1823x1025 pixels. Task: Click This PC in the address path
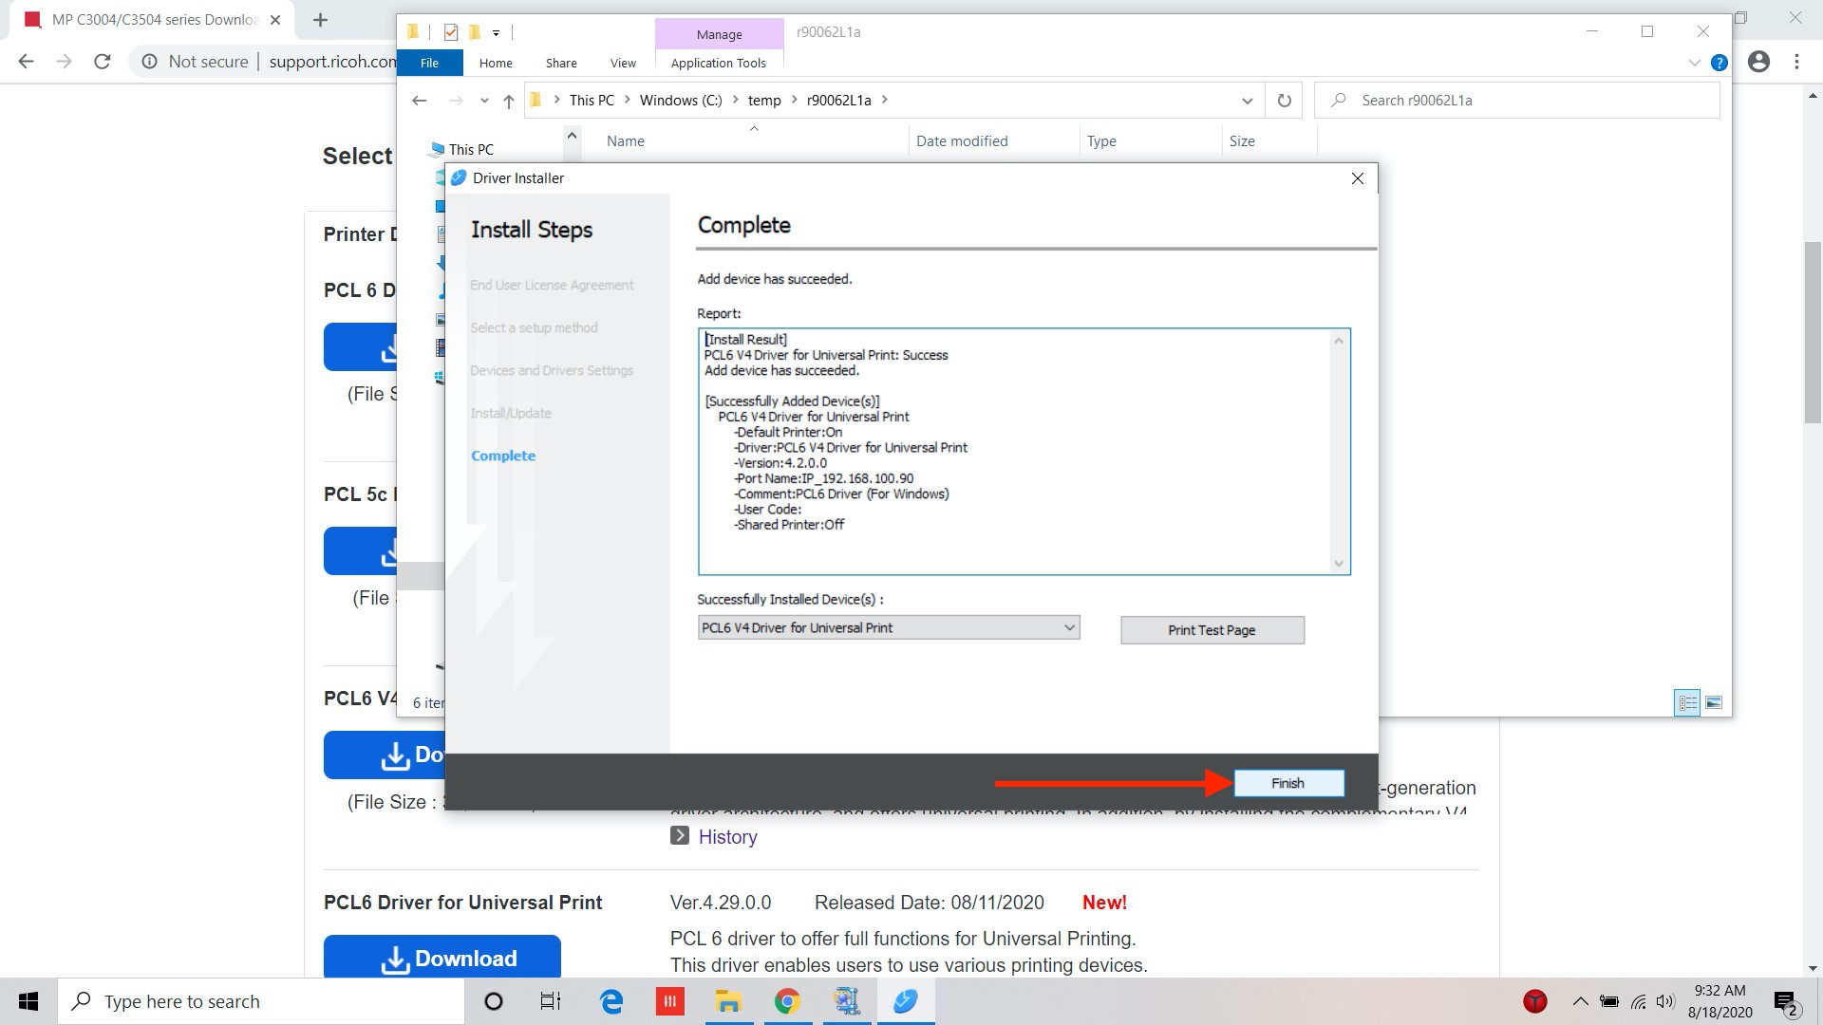pyautogui.click(x=592, y=101)
